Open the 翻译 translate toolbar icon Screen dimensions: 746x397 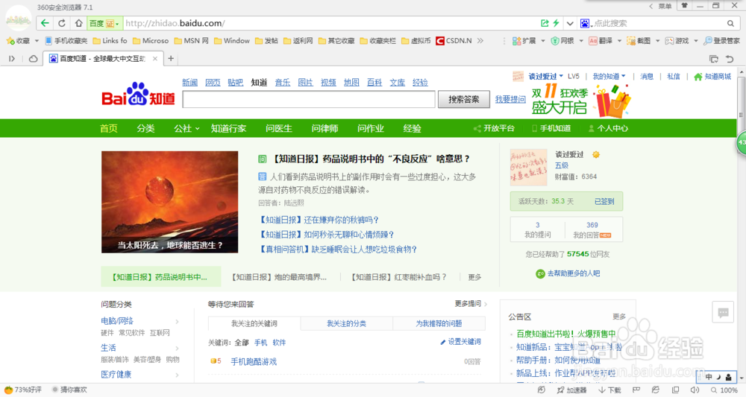[x=601, y=41]
